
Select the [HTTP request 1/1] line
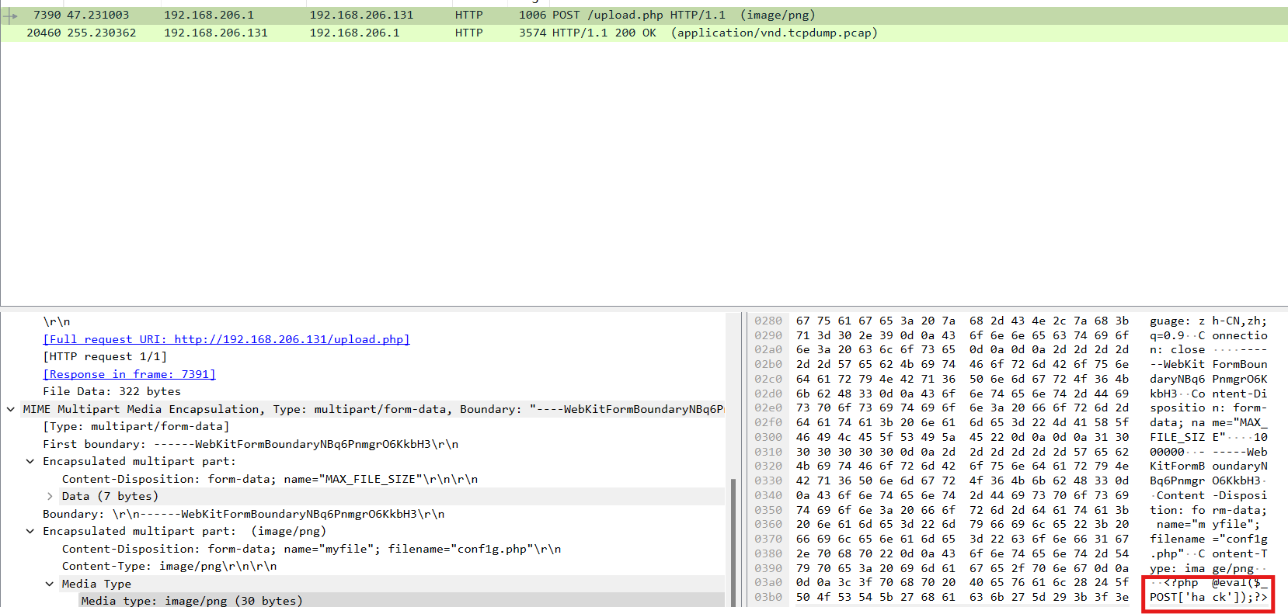click(105, 356)
